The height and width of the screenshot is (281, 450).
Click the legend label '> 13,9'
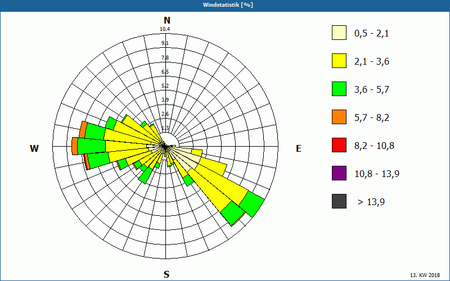pos(371,202)
